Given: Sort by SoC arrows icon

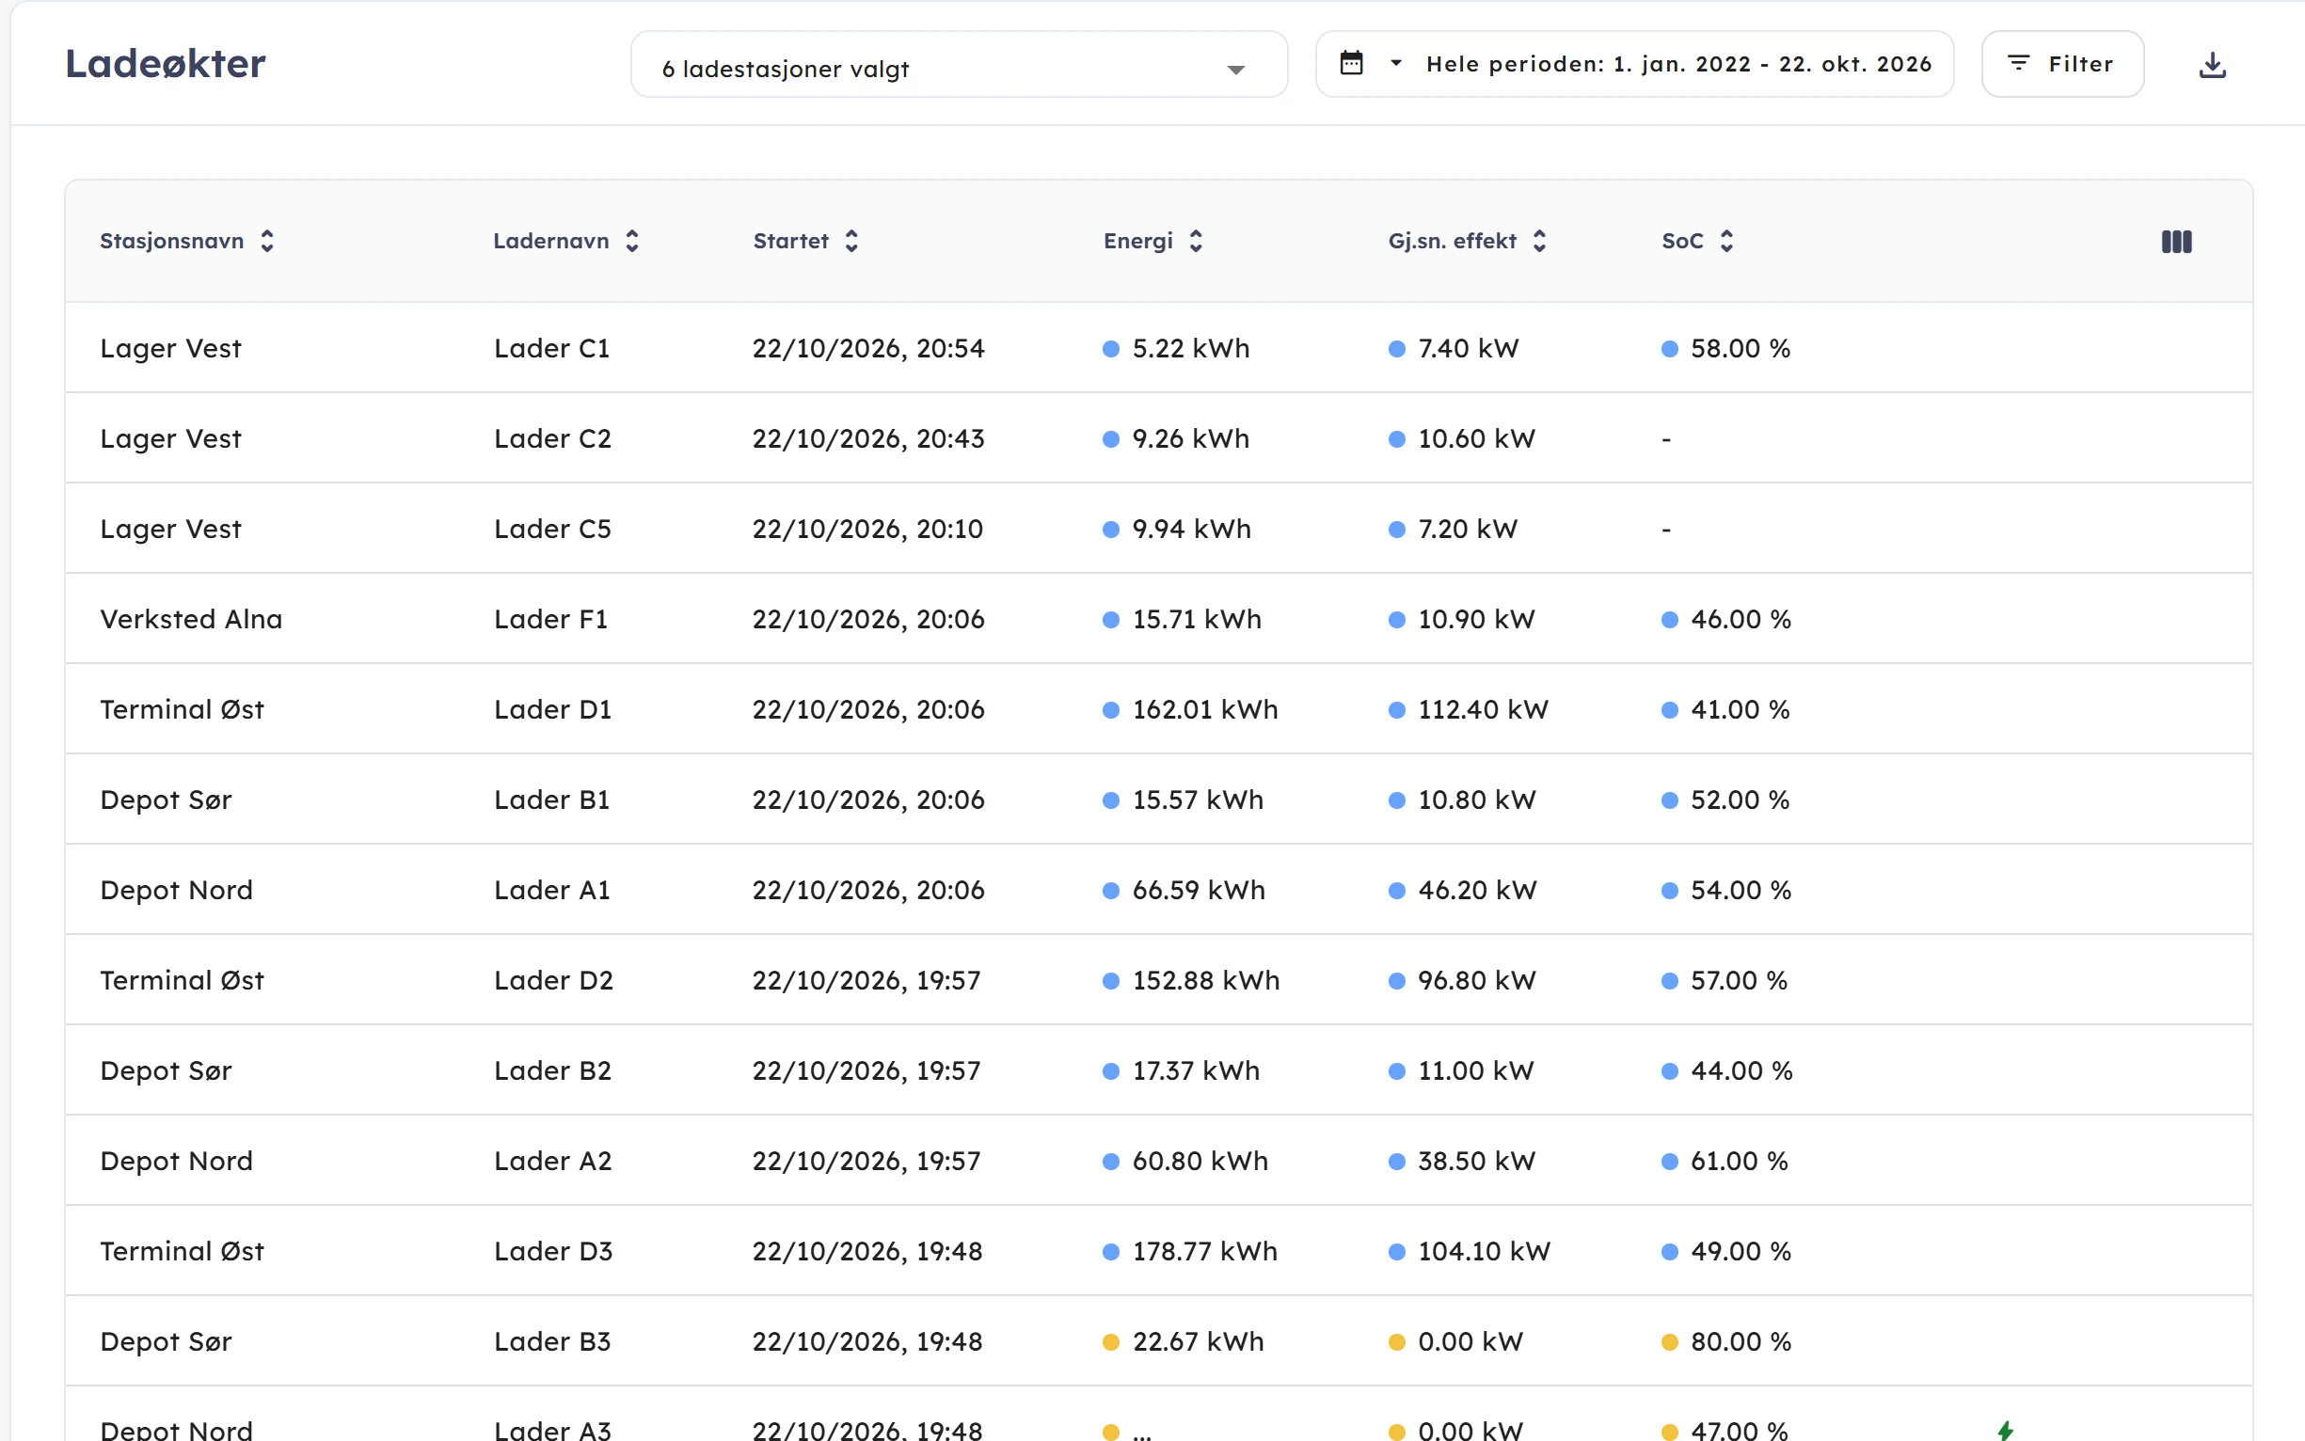Looking at the screenshot, I should point(1726,241).
